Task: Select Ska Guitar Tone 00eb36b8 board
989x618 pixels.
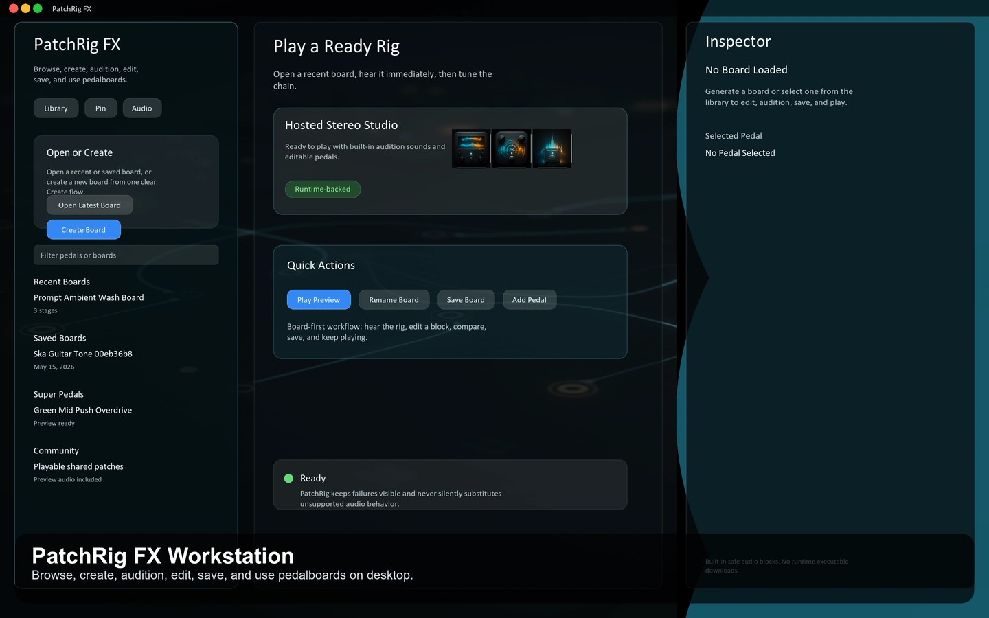Action: (83, 354)
